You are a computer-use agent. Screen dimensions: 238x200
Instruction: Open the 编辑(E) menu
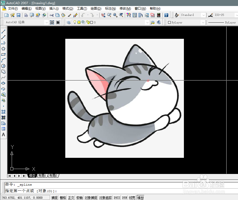[27, 9]
